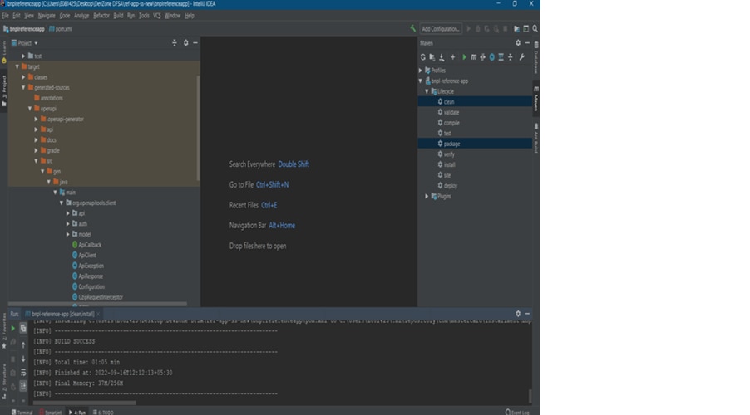
Task: Toggle Maven Offline Mode button
Action: coord(491,57)
